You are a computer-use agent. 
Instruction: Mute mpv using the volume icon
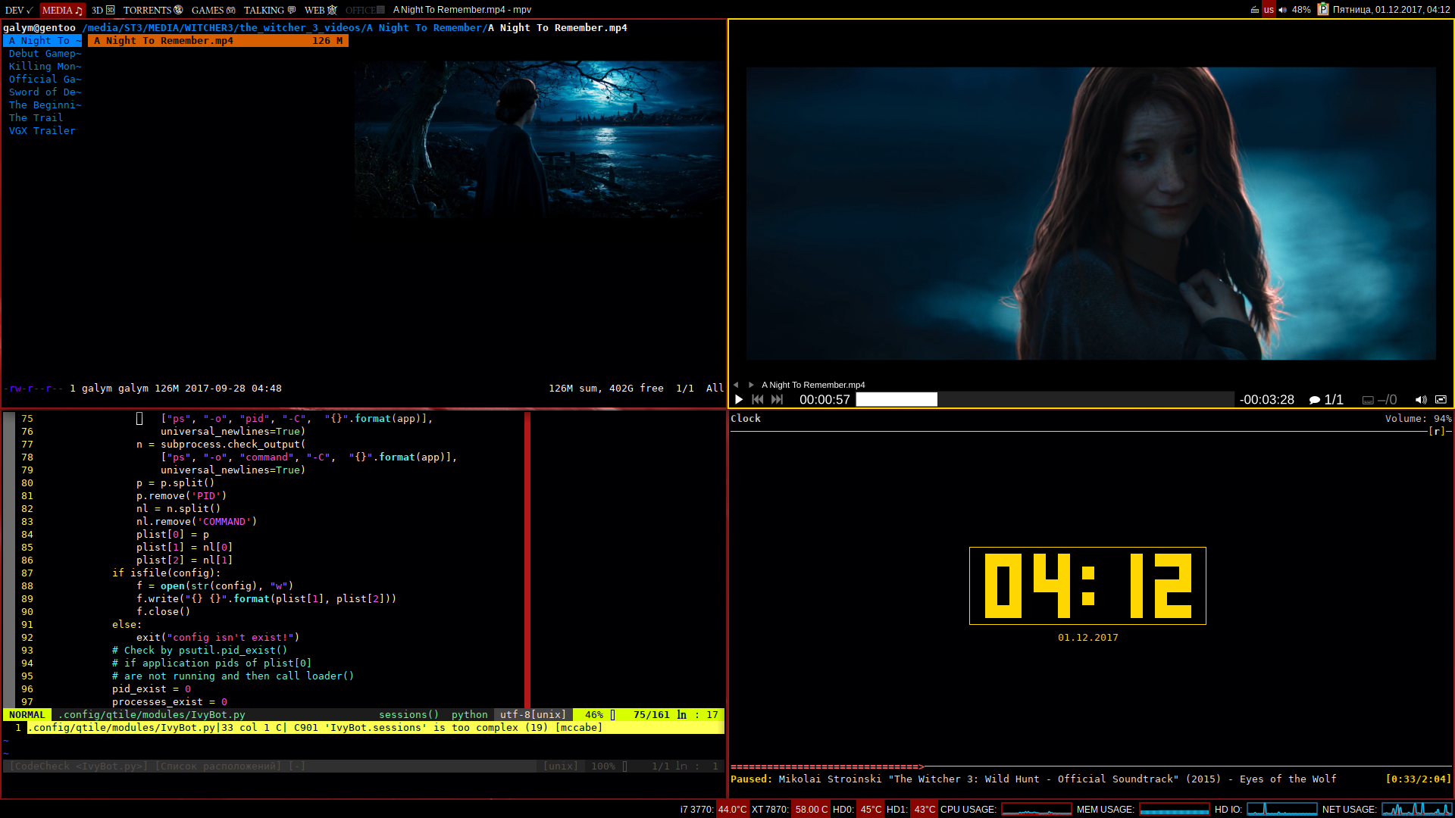(x=1421, y=399)
